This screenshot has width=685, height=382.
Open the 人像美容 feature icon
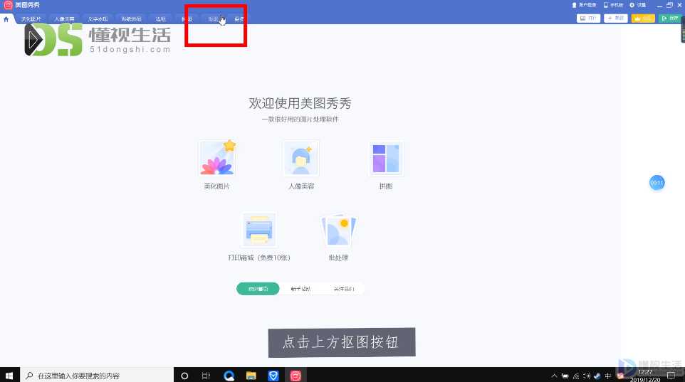coord(301,159)
